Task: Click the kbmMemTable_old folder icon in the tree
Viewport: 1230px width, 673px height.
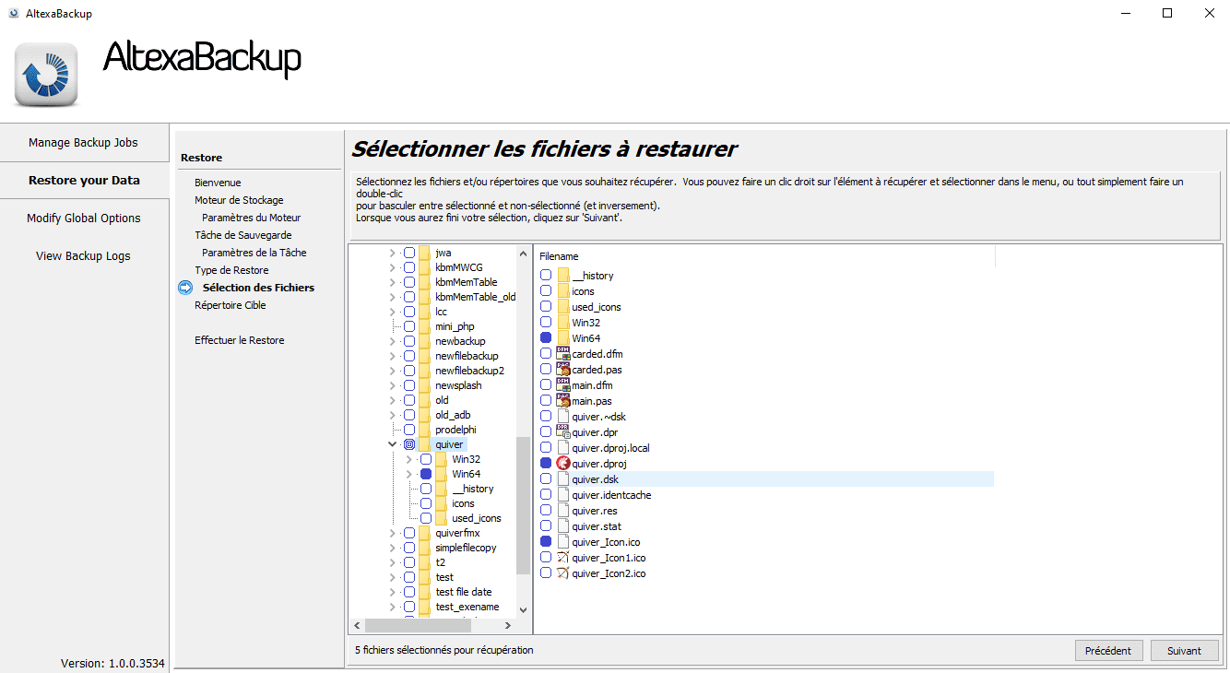Action: point(424,297)
